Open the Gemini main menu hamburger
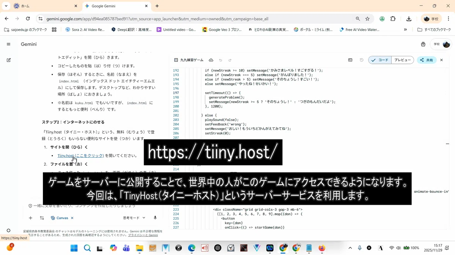 click(8, 44)
